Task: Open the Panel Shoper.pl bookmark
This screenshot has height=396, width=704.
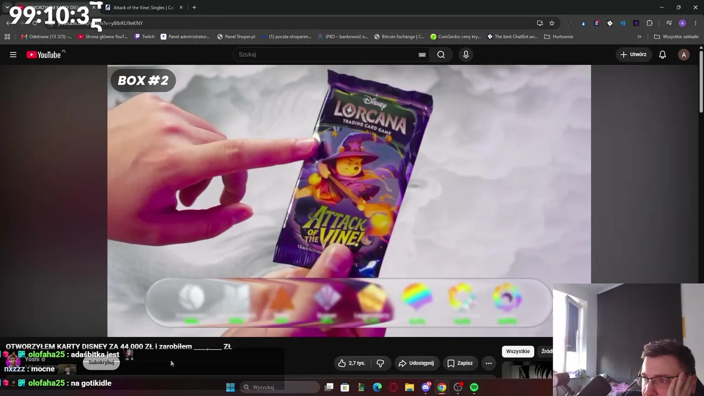Action: point(236,37)
